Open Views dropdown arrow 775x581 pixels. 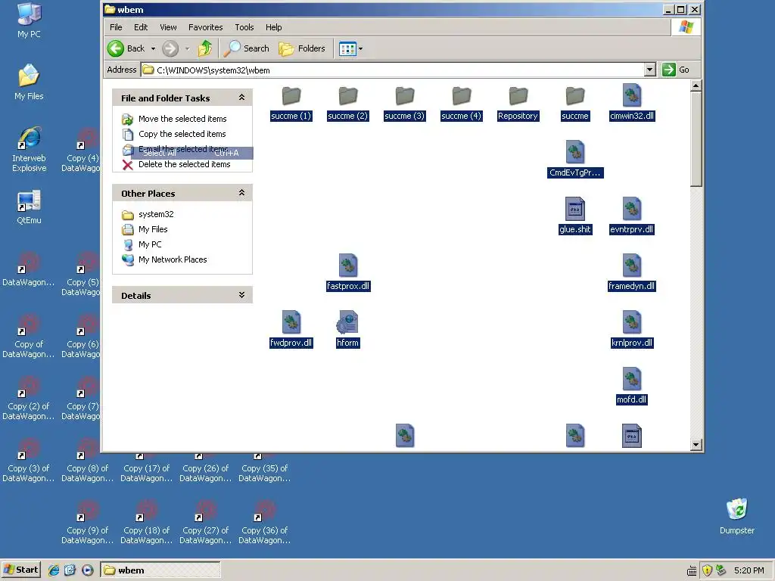[x=360, y=48]
